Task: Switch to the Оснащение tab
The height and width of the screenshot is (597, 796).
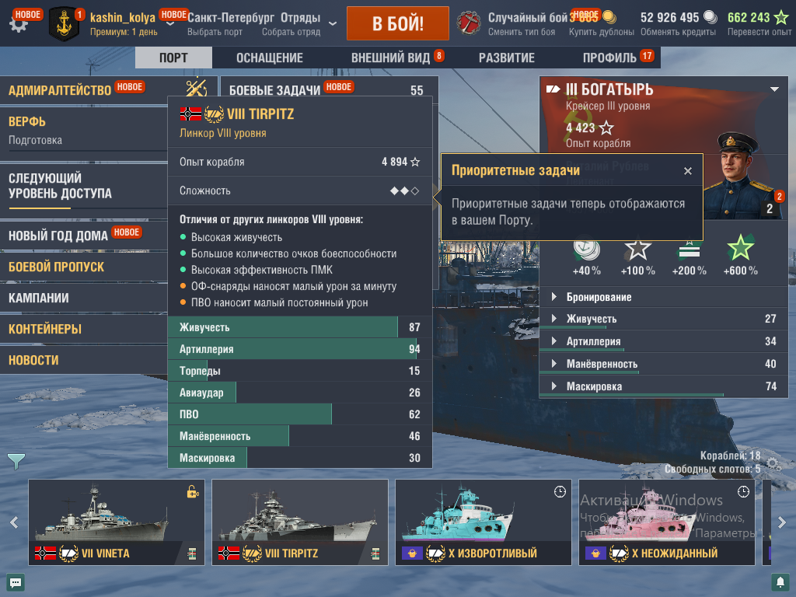Action: 270,58
